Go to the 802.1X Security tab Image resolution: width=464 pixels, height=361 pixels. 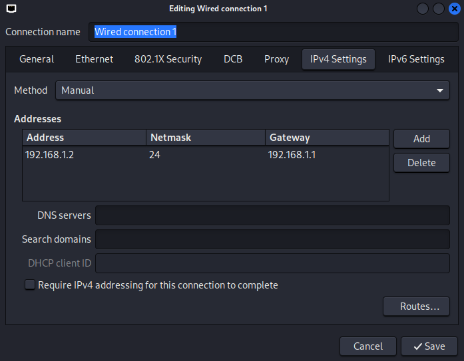pyautogui.click(x=168, y=59)
